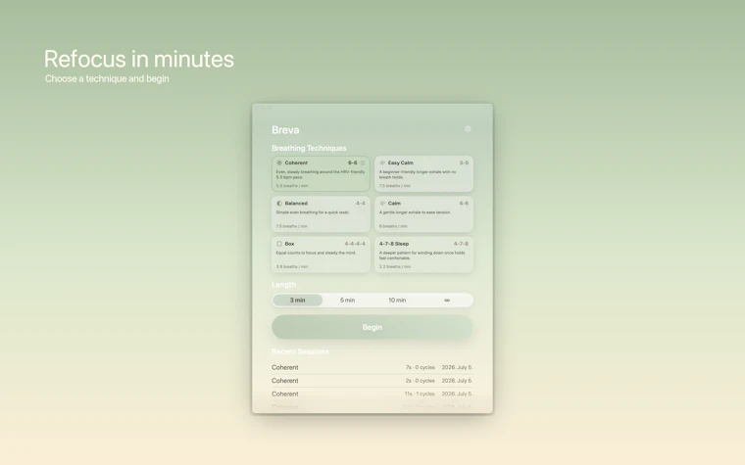
Task: Click "7.5 breaths / min" on Balanced card
Action: click(x=292, y=226)
